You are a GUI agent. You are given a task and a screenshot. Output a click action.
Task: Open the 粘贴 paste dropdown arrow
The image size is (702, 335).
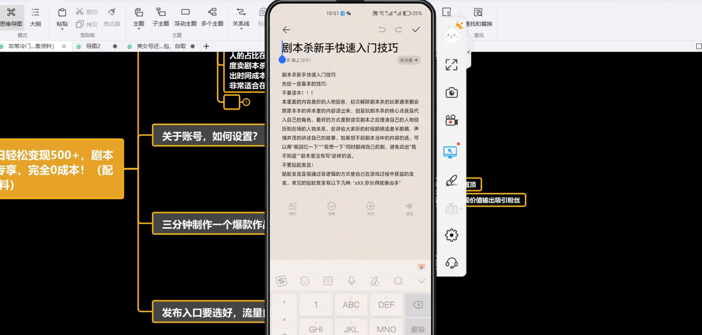(61, 28)
